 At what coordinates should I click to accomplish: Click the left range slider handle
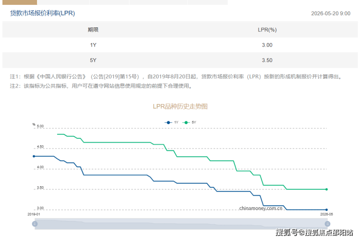pos(35,224)
